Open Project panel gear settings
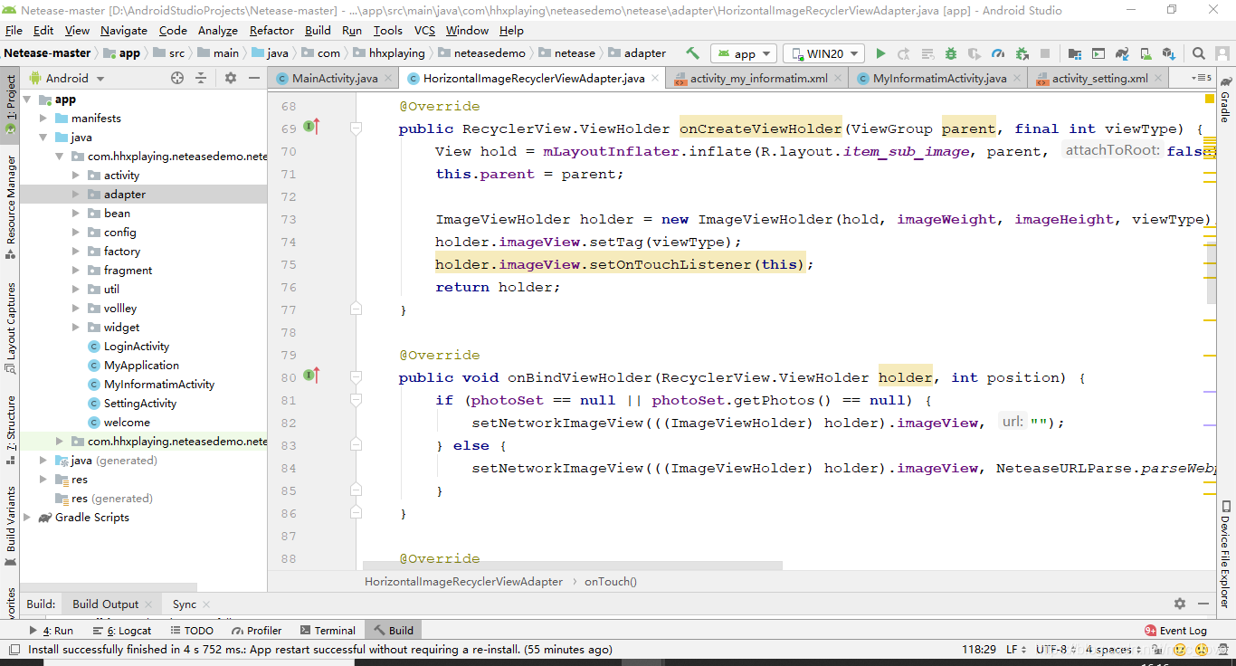The width and height of the screenshot is (1236, 666). pos(231,78)
